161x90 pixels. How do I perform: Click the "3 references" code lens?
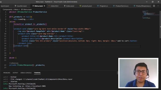pos(14,63)
